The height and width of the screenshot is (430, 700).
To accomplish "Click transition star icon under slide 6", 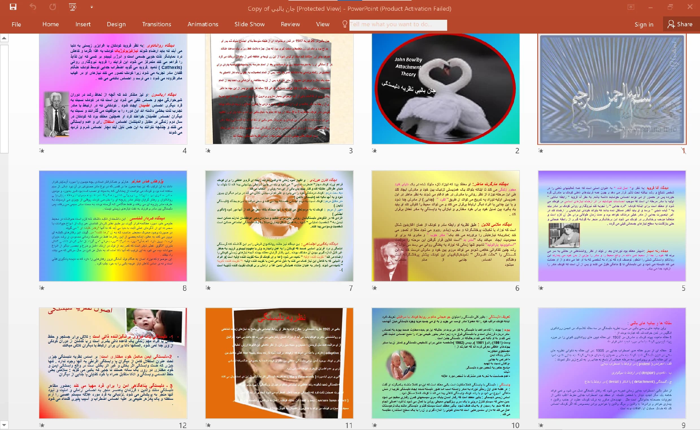I will [375, 288].
